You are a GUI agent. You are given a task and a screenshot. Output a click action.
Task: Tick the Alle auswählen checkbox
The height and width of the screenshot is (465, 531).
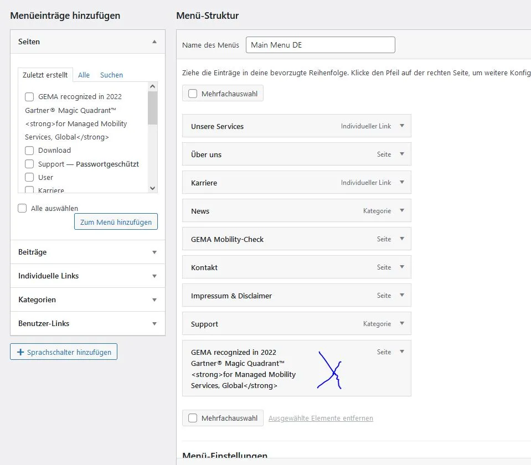22,208
